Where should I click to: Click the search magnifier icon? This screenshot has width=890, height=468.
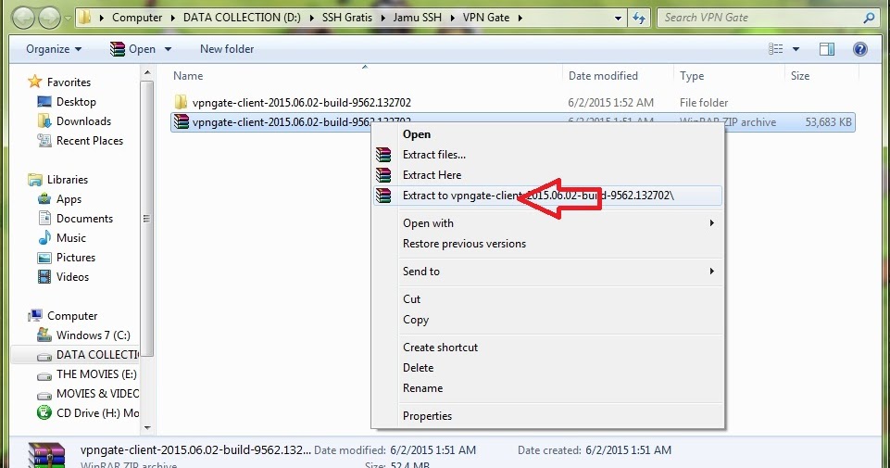[x=869, y=18]
